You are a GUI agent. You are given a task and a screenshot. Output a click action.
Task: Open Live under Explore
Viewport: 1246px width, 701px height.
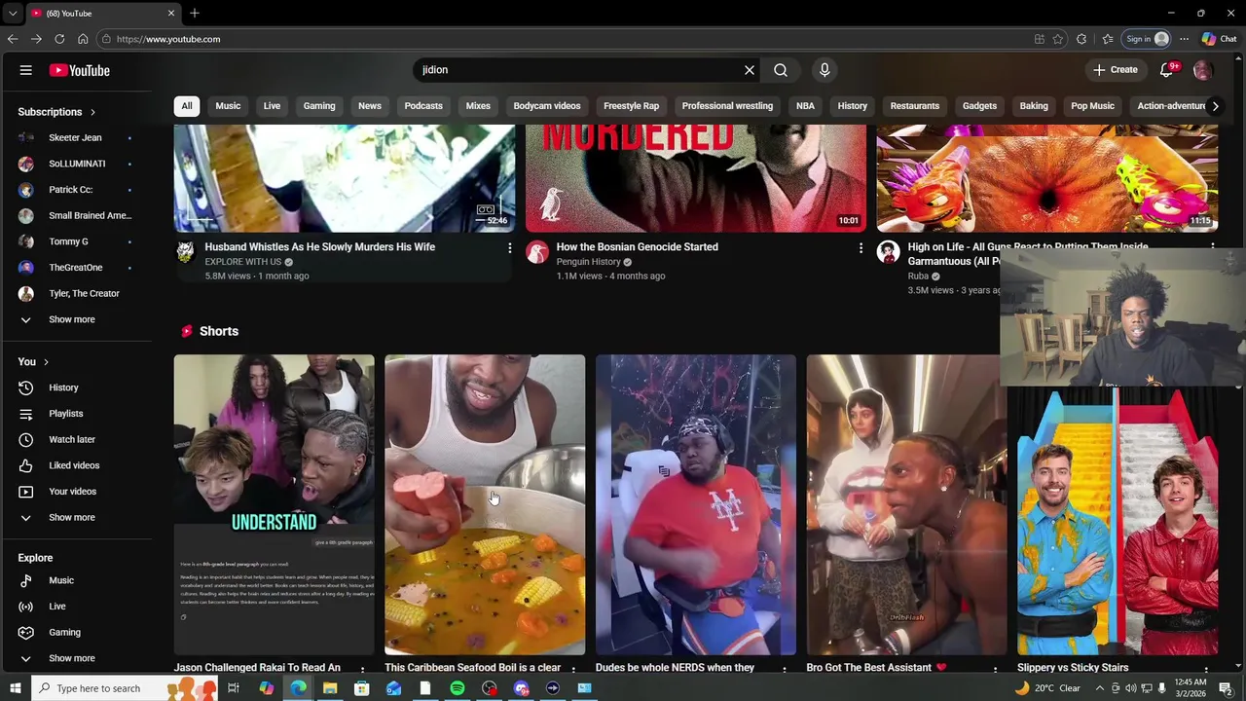pos(56,607)
